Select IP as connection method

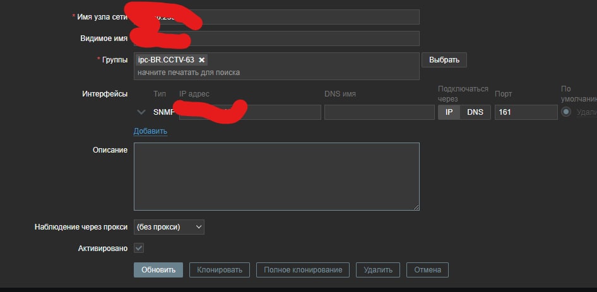(x=449, y=112)
